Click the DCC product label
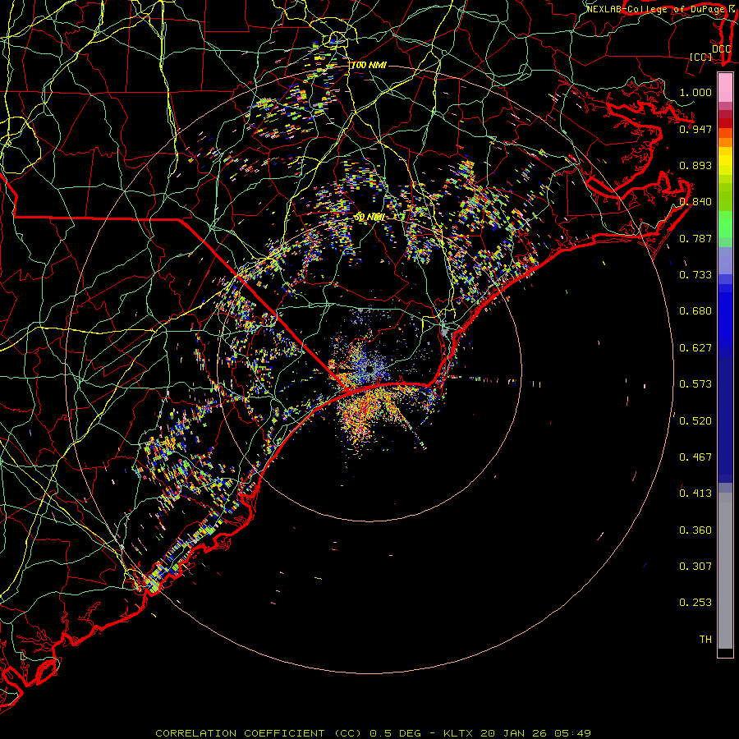The width and height of the screenshot is (739, 739). coord(721,48)
